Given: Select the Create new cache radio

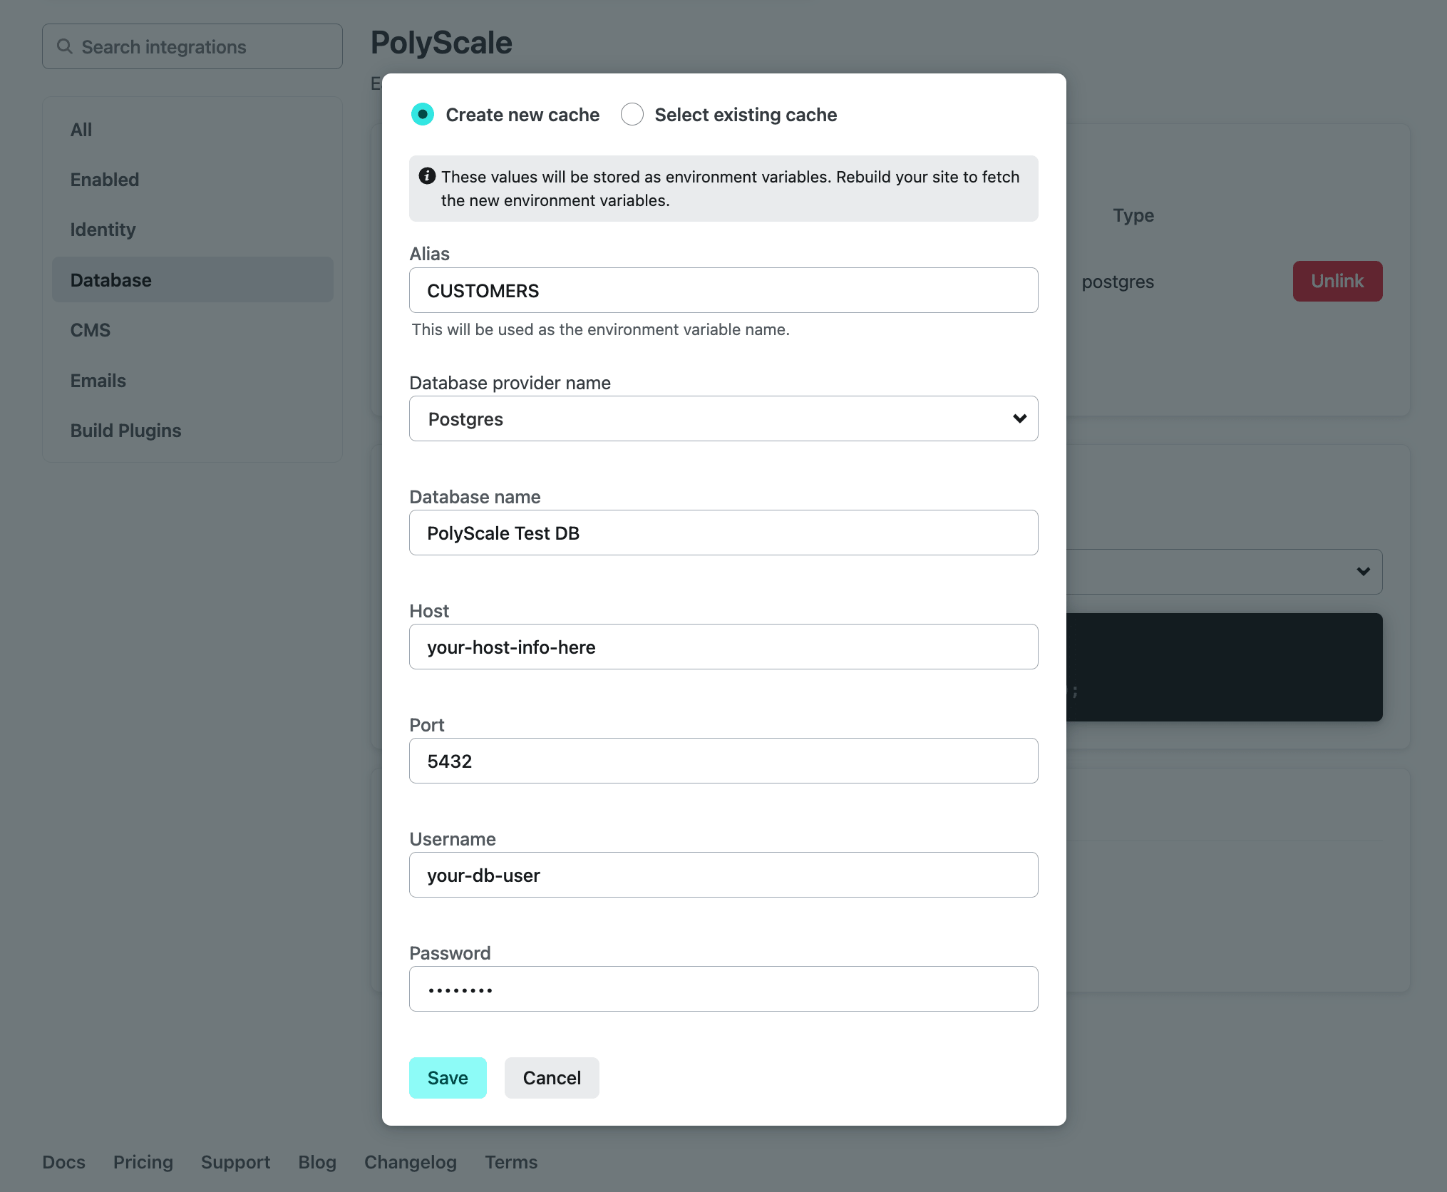Looking at the screenshot, I should tap(423, 114).
